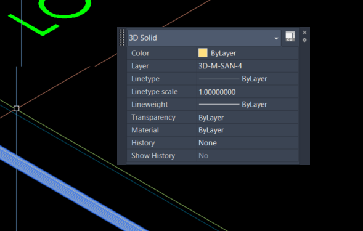Image resolution: width=363 pixels, height=231 pixels.
Task: Click the Color property label
Action: 140,53
